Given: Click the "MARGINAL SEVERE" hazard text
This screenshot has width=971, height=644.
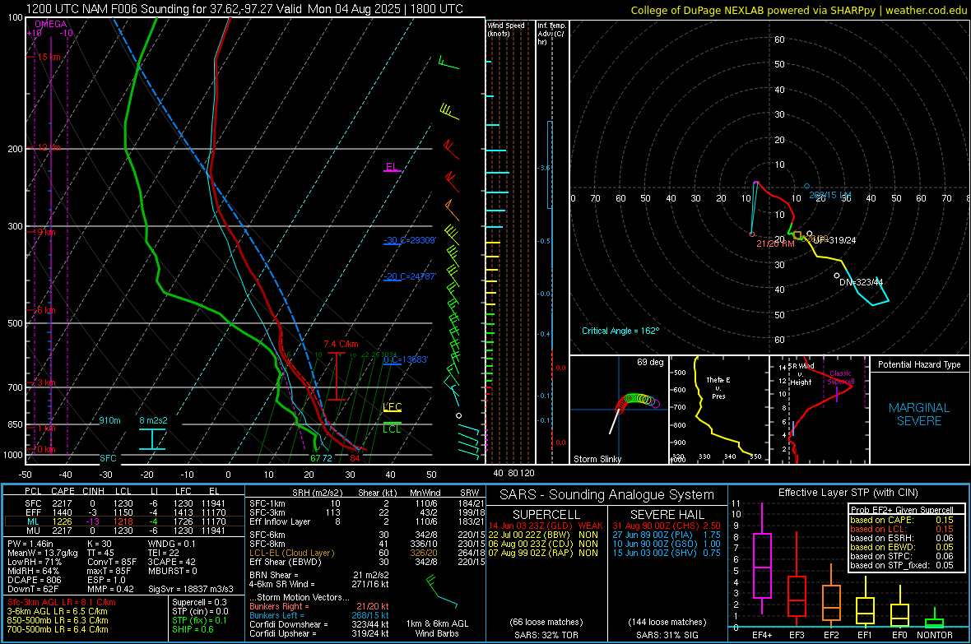Looking at the screenshot, I should (919, 415).
